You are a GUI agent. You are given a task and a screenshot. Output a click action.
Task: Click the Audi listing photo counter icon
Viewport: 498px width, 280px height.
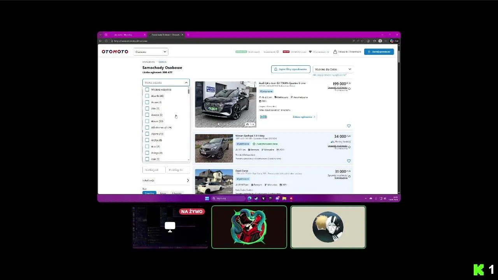click(x=250, y=124)
